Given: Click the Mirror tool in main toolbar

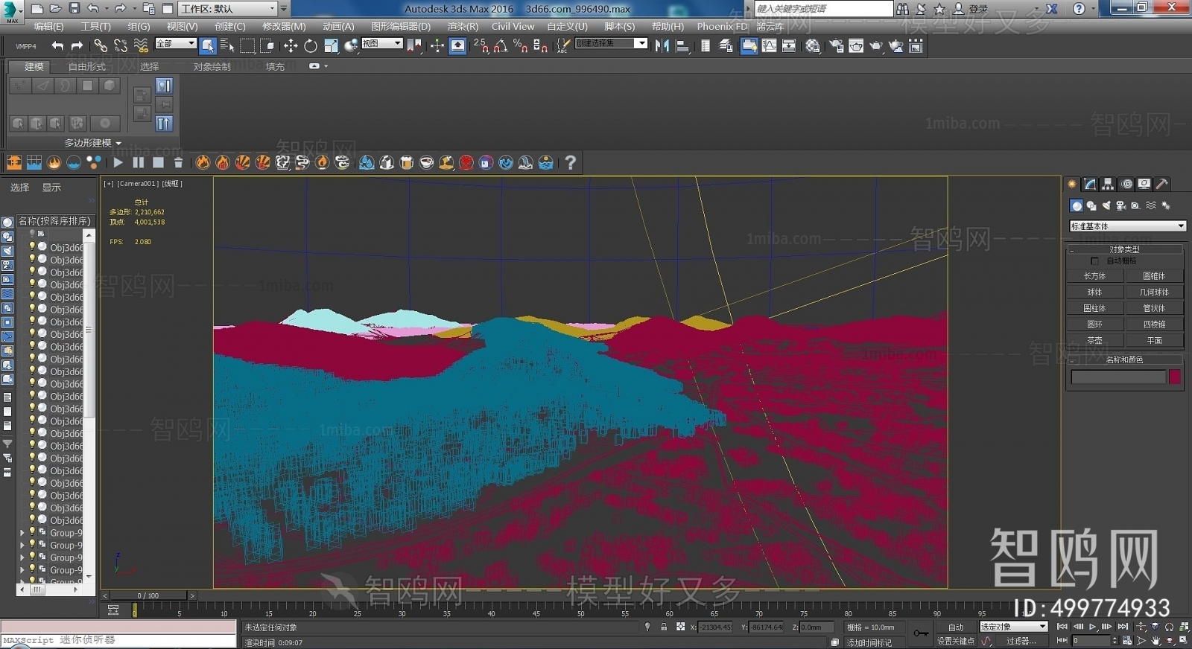Looking at the screenshot, I should [662, 46].
